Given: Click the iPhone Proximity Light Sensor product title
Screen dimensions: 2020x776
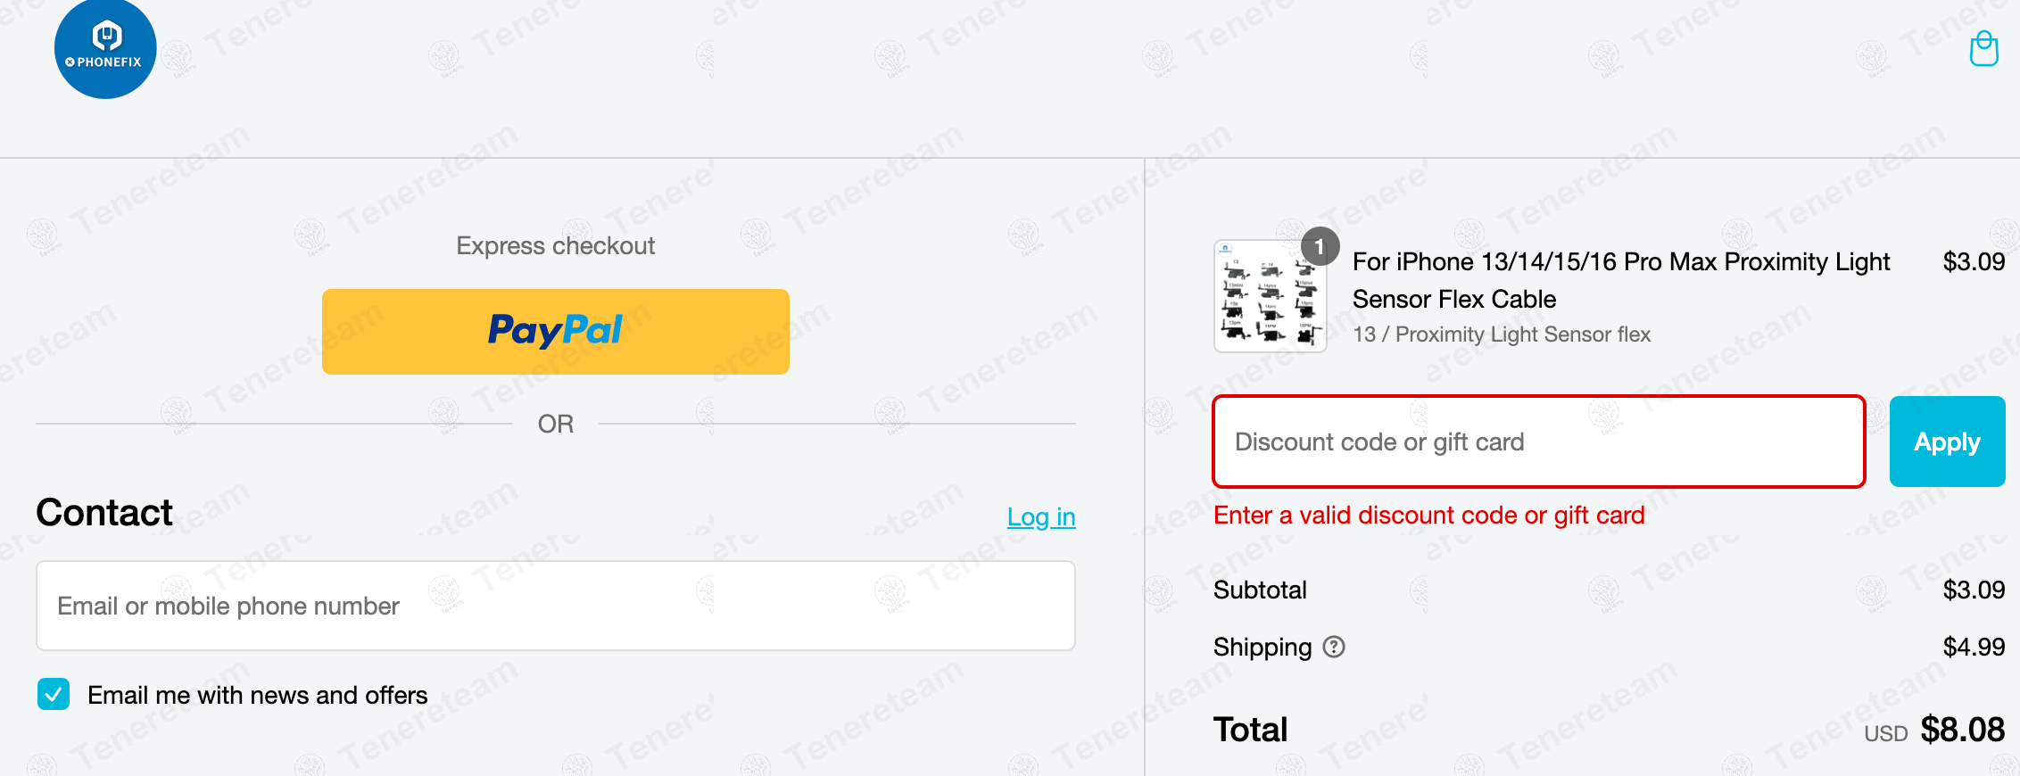Looking at the screenshot, I should 1620,280.
